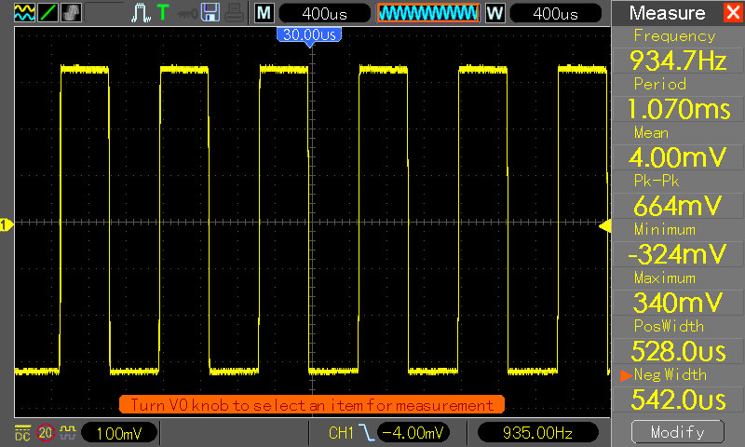The height and width of the screenshot is (447, 745).
Task: Close the Measure panel
Action: pyautogui.click(x=732, y=13)
